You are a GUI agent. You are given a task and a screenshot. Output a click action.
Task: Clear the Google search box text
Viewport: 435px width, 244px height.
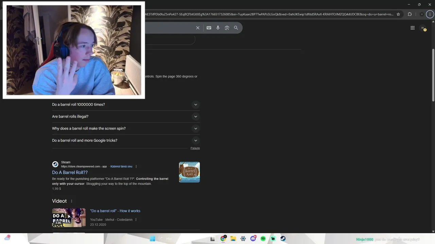click(x=198, y=28)
